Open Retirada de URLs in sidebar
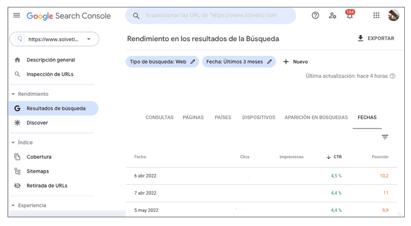411x226 pixels. pyautogui.click(x=47, y=185)
